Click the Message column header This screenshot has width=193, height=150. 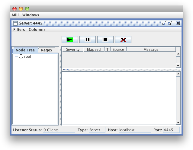tap(151, 49)
